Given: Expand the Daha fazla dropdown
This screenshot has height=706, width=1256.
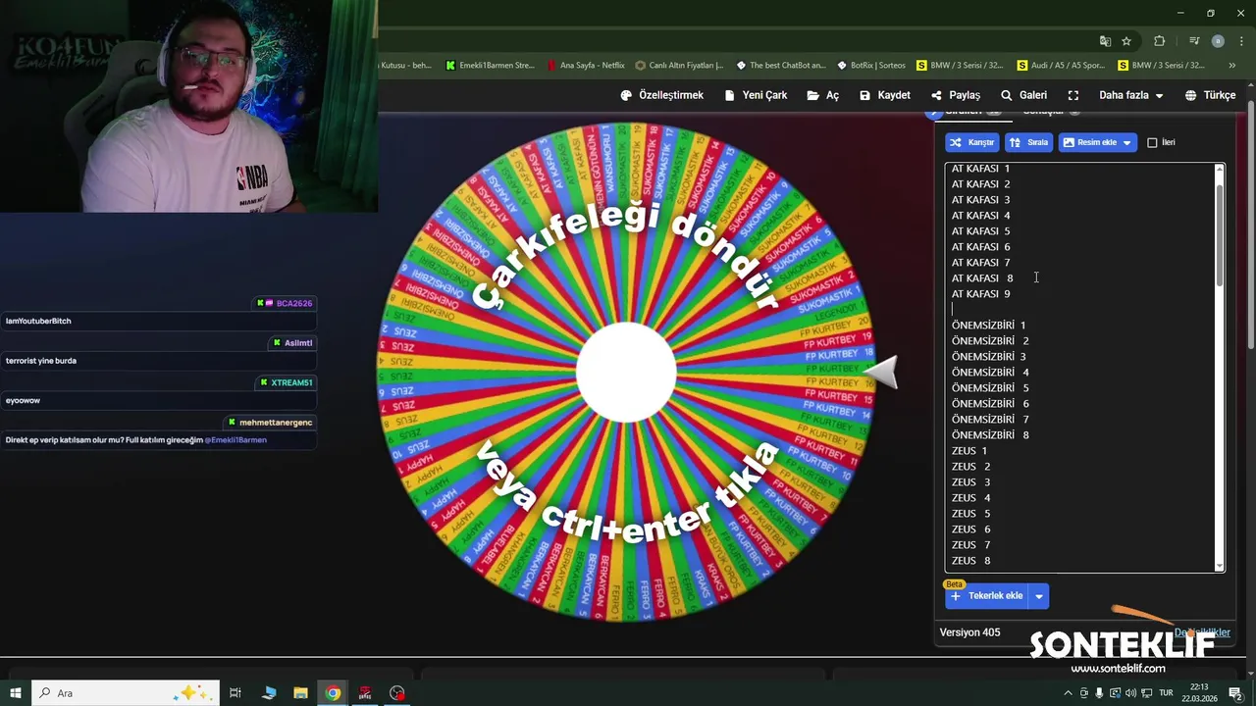Looking at the screenshot, I should point(1130,95).
